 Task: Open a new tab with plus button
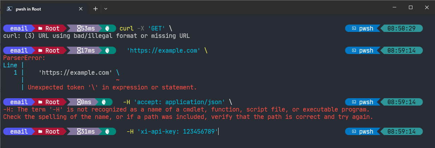pos(95,9)
